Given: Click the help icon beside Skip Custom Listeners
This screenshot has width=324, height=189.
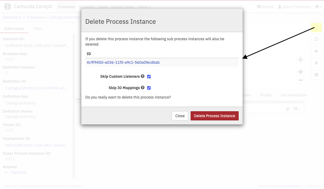Looking at the screenshot, I should pos(143,76).
